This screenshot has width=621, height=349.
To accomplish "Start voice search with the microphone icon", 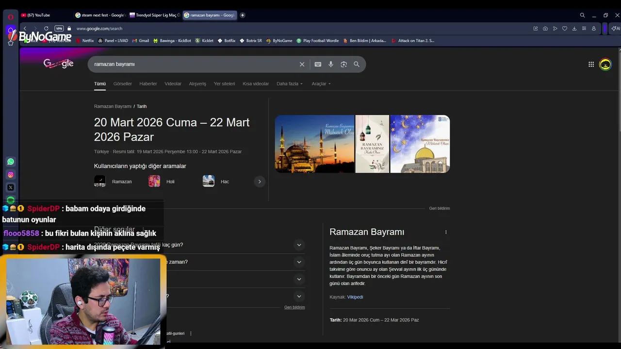I will coord(331,64).
